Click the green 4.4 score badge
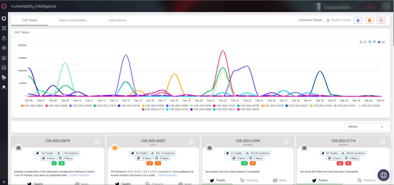Viewport: 394px width, 185px height. pos(244,164)
